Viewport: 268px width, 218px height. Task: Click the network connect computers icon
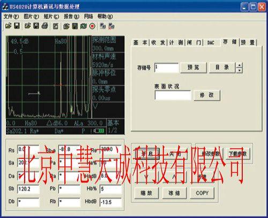103,26
